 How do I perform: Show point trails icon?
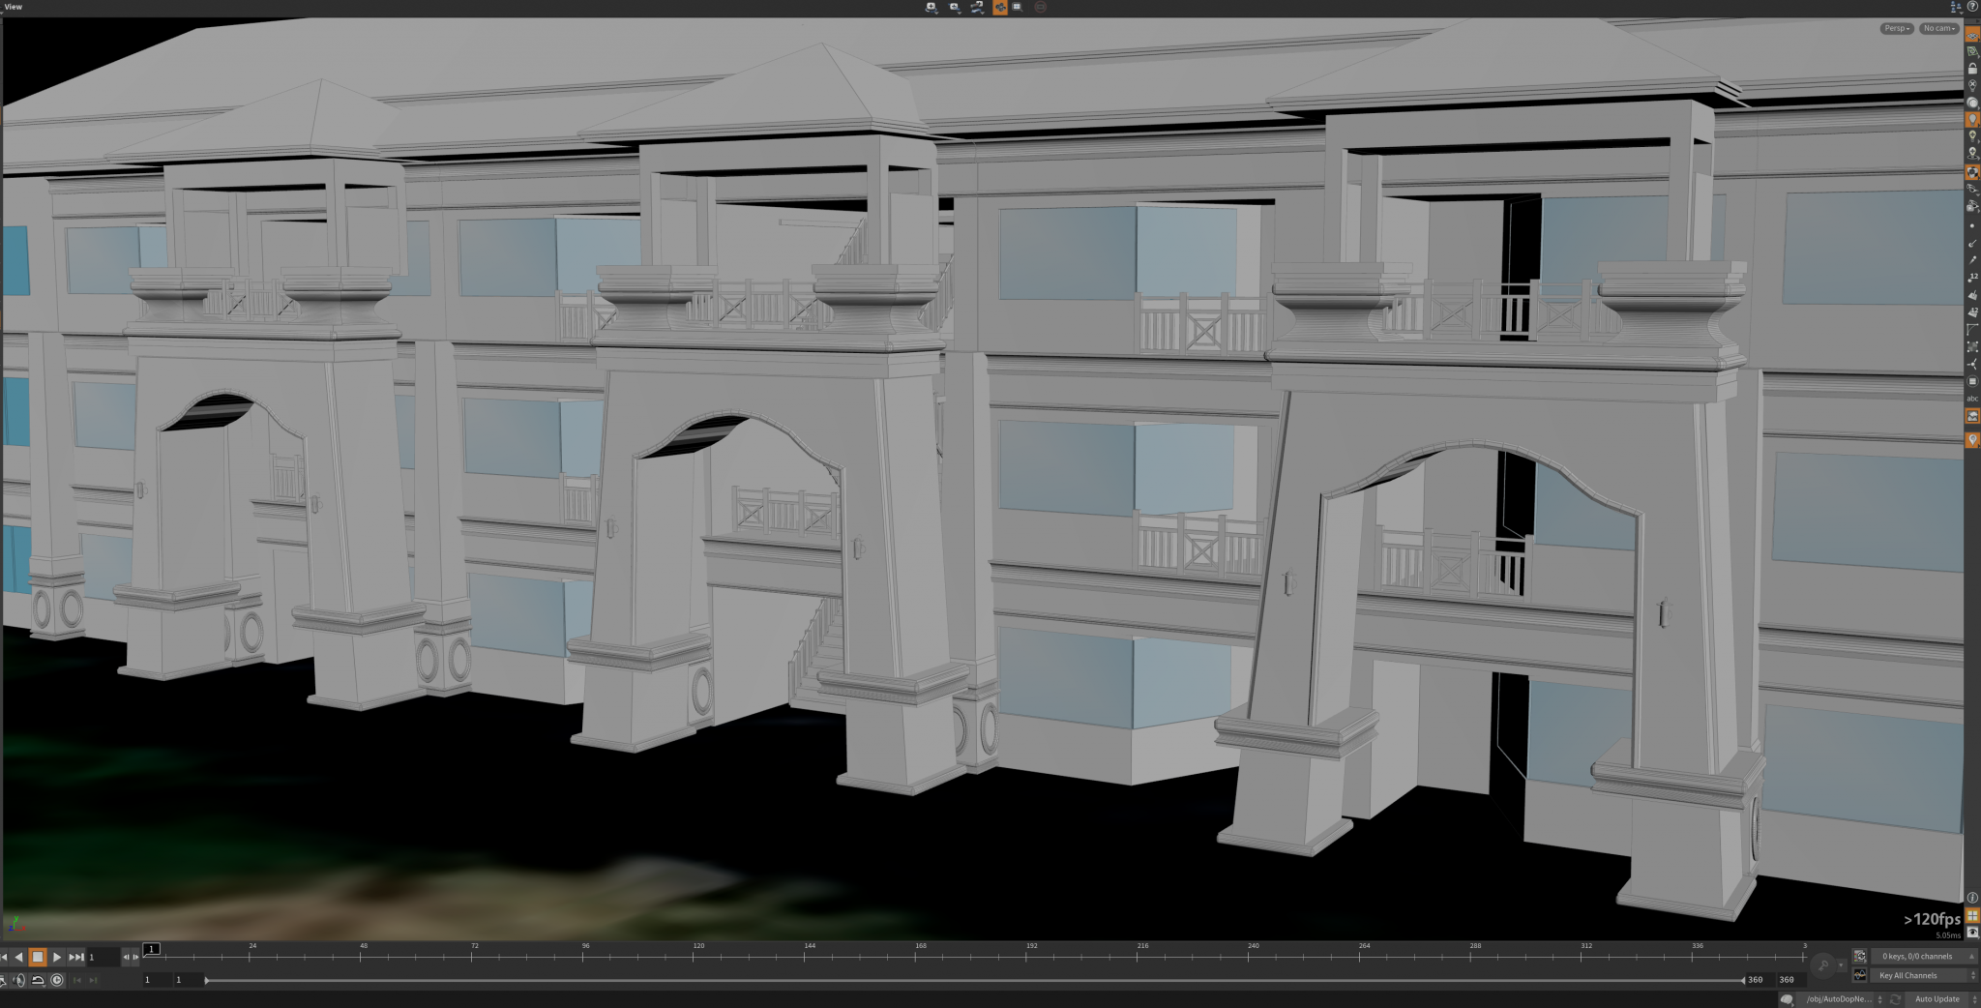1972,260
